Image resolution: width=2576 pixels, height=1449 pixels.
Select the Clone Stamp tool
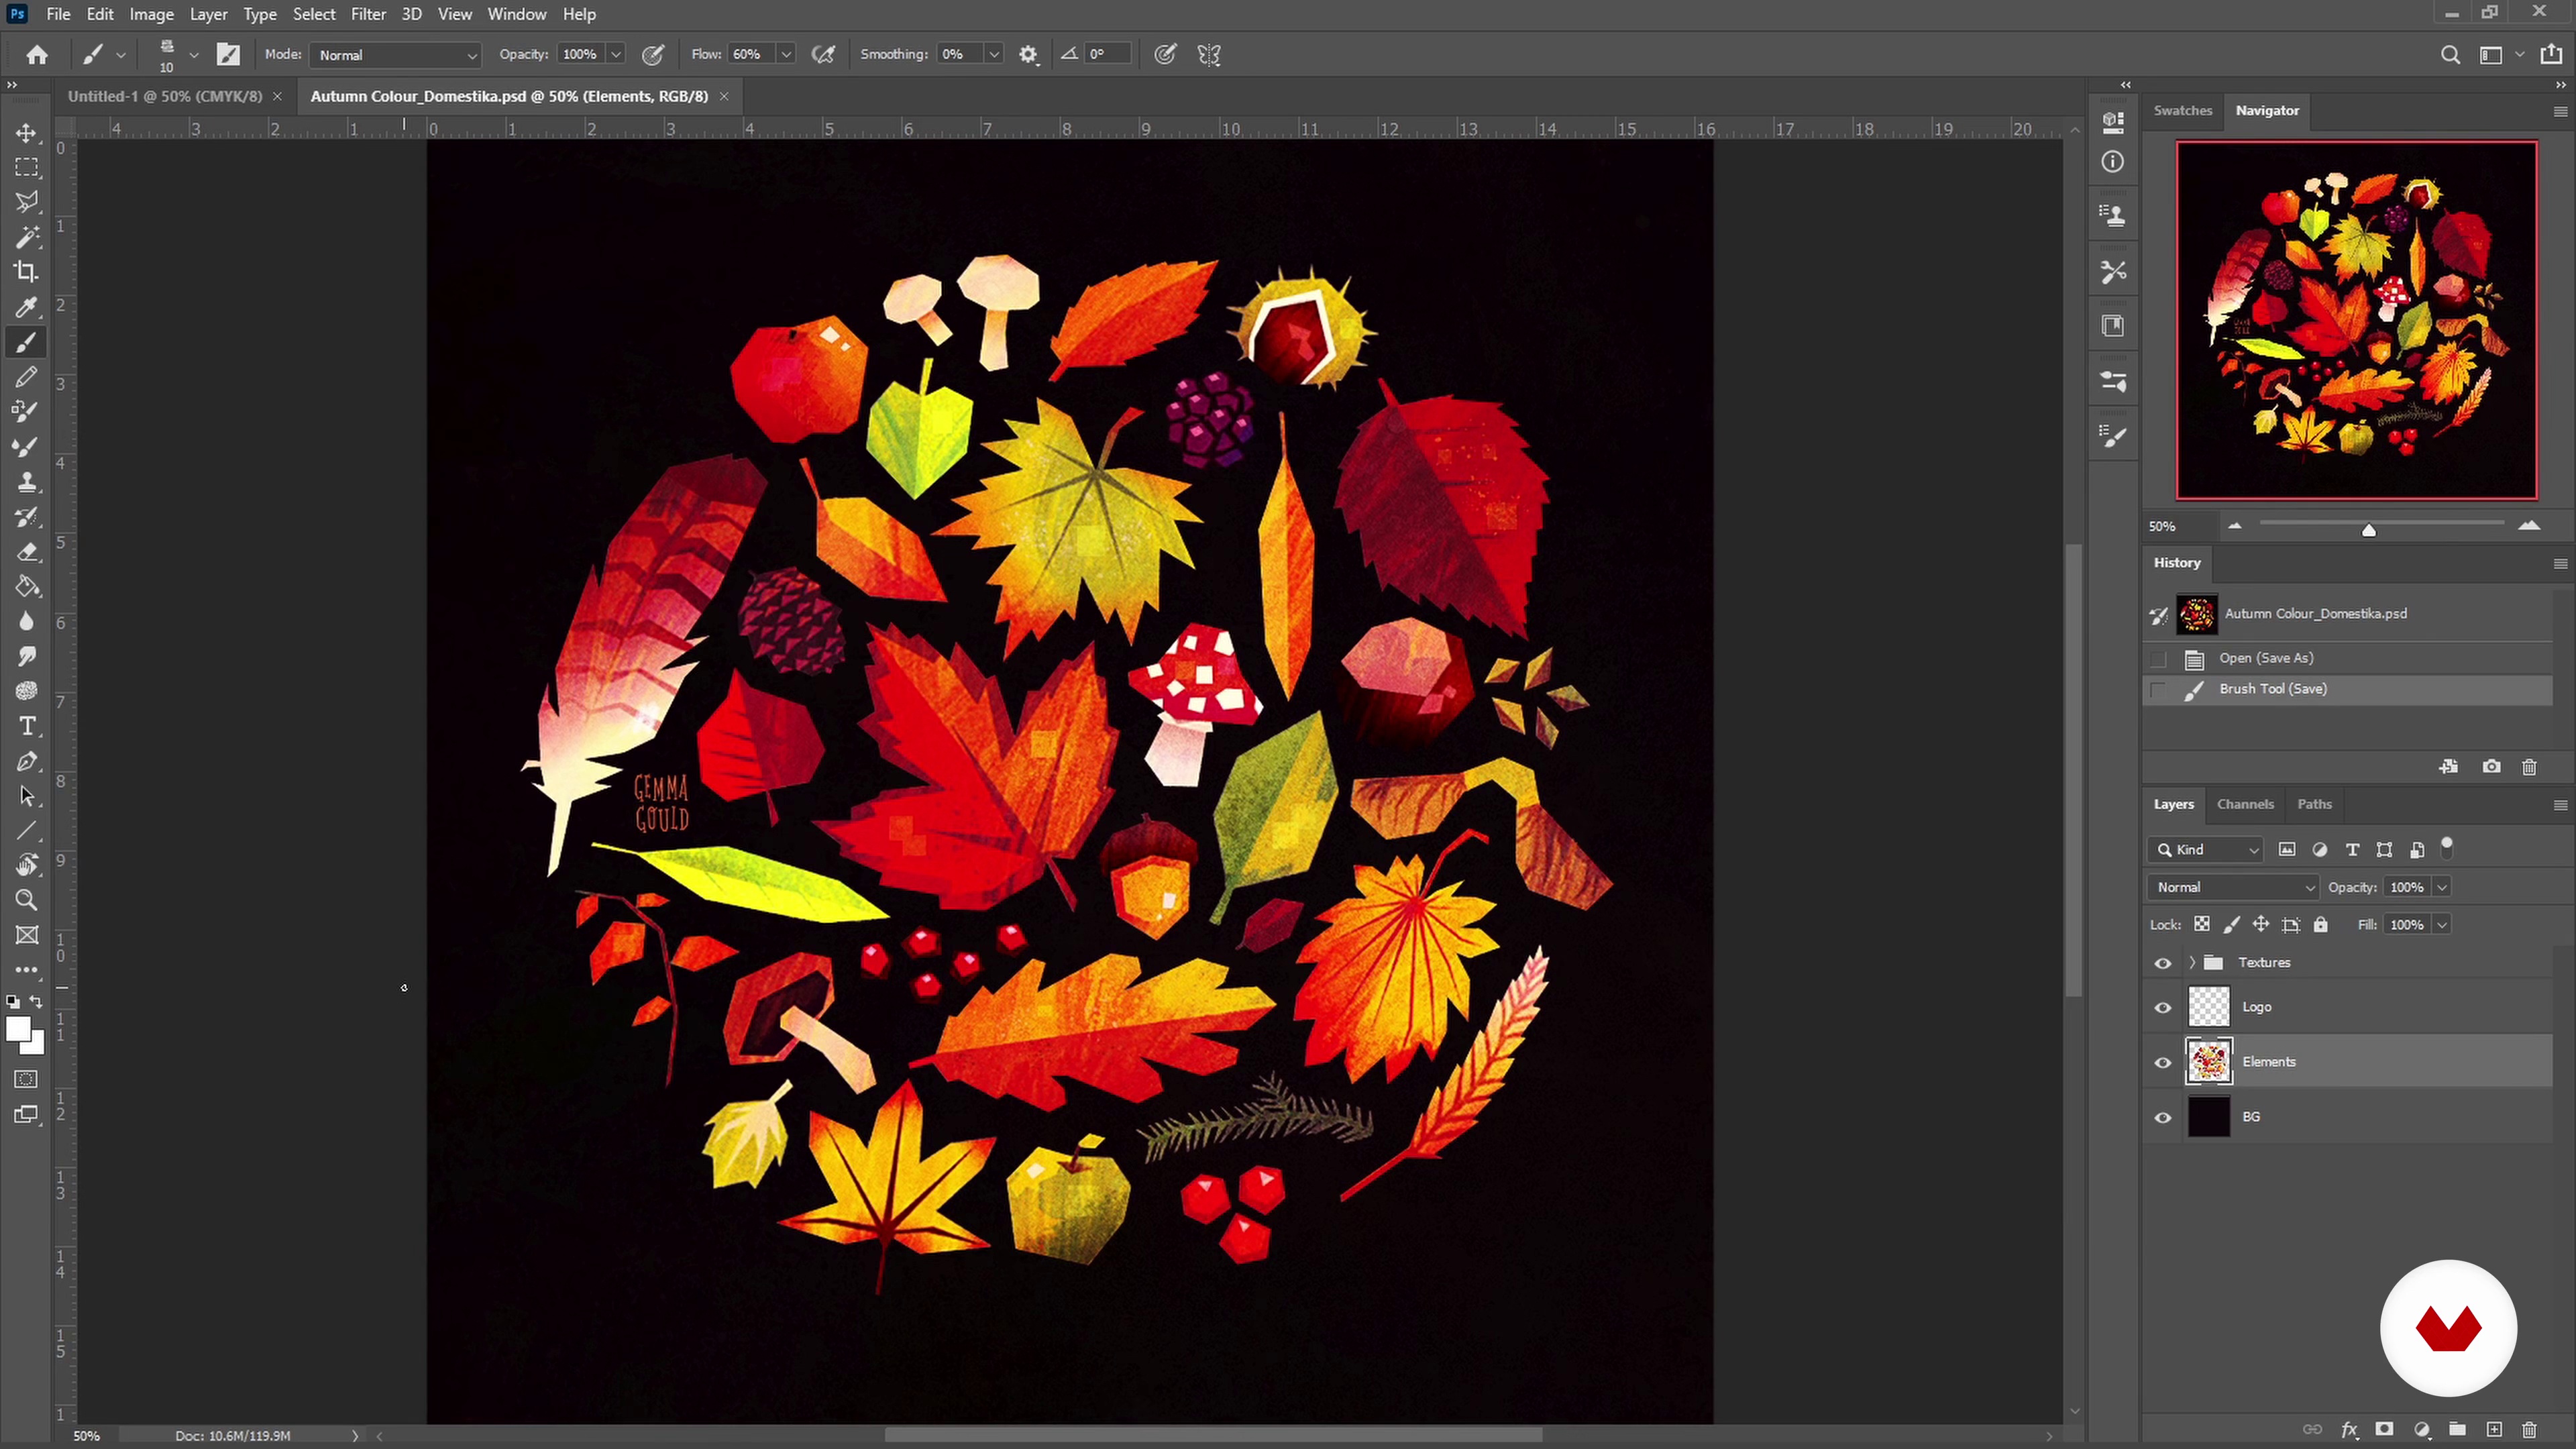click(27, 482)
